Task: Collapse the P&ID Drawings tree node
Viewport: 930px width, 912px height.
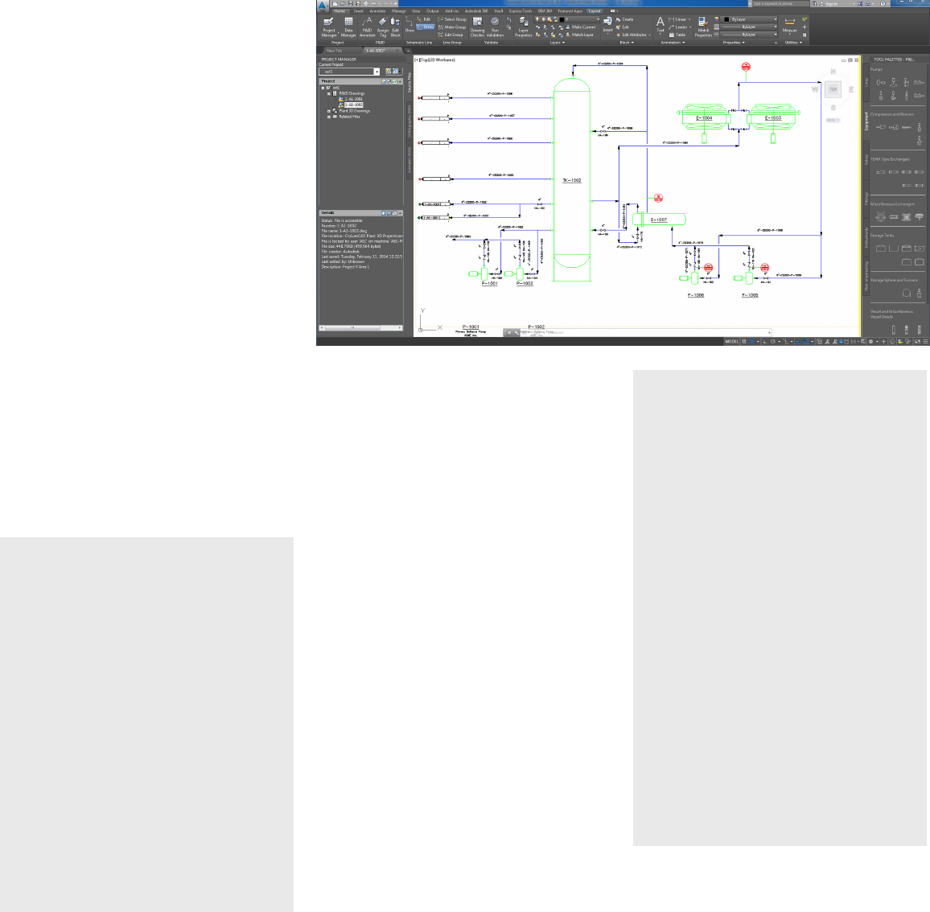Action: tap(329, 93)
